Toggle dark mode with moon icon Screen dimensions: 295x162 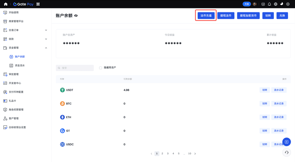pos(282,4)
